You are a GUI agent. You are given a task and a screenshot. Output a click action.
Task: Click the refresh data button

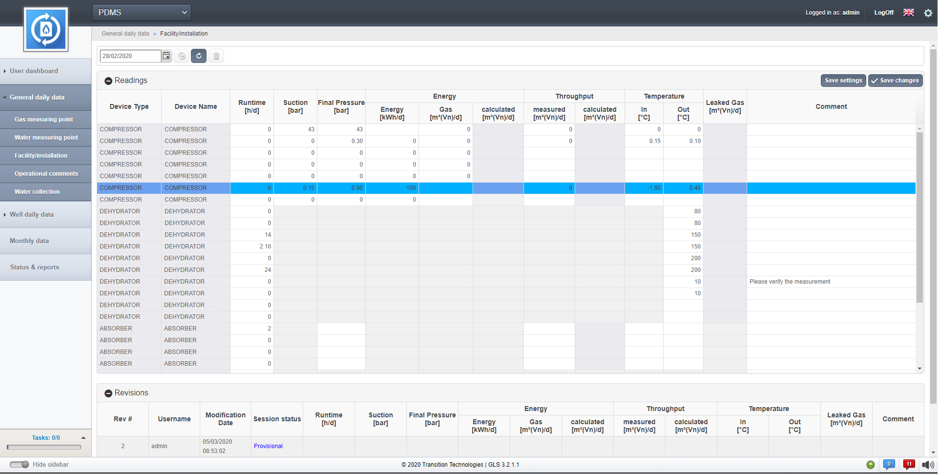click(x=199, y=56)
